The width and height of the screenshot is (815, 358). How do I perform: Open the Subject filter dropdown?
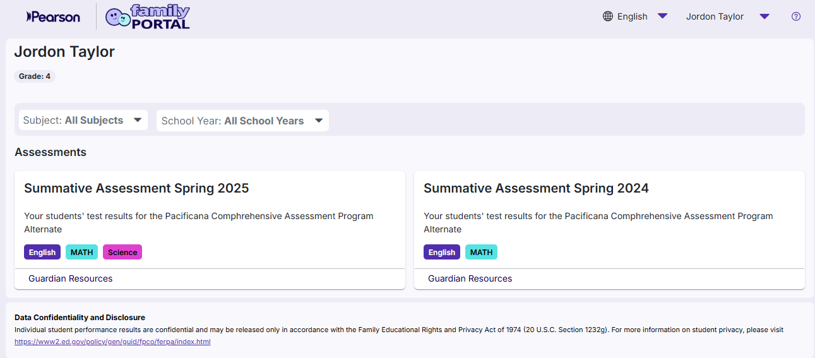pos(83,120)
